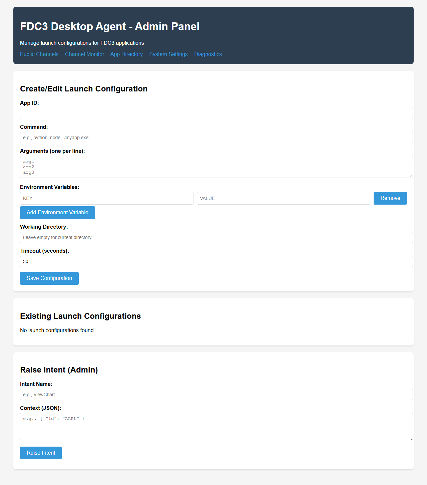Go to System Settings
This screenshot has width=427, height=485.
[168, 54]
